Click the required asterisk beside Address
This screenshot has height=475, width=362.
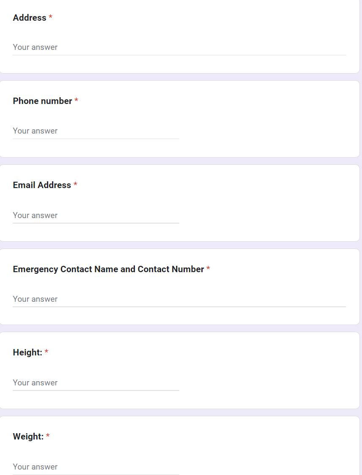51,17
